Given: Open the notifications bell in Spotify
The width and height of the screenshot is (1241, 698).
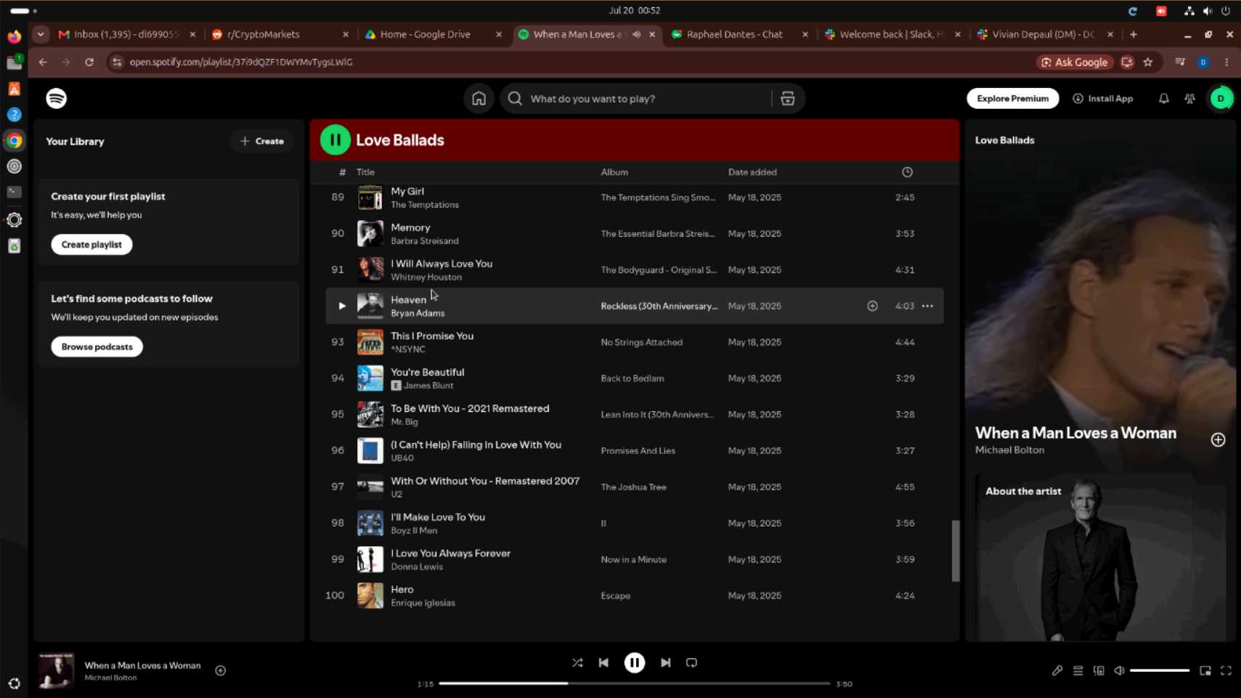Looking at the screenshot, I should 1164,99.
